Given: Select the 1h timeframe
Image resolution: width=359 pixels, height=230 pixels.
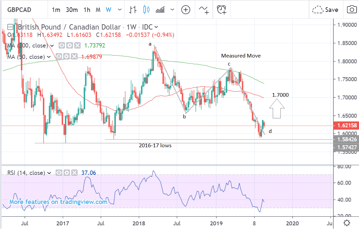Looking at the screenshot, I should click(x=87, y=10).
